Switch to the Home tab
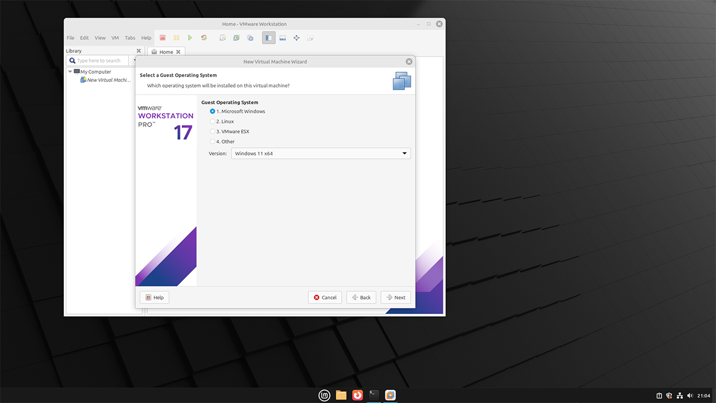This screenshot has width=716, height=403. click(166, 52)
